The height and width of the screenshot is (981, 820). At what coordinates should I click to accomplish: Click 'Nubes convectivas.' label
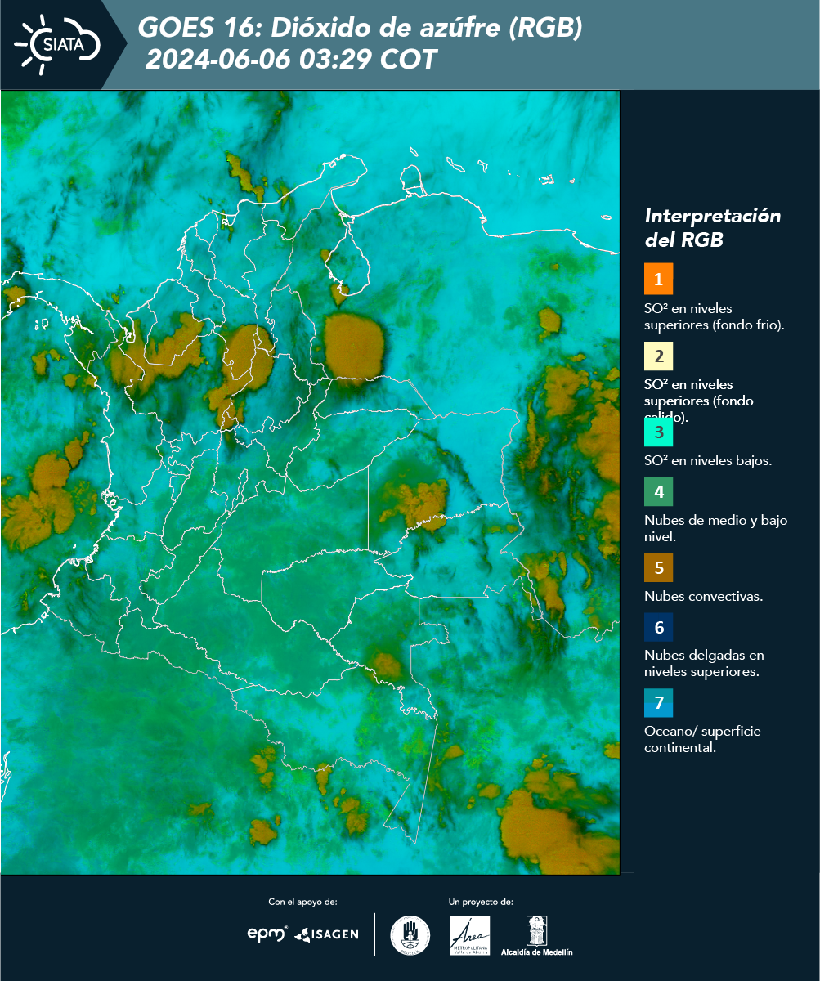703,596
